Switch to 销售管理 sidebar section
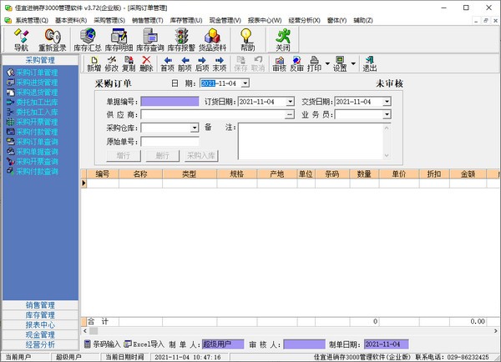 pyautogui.click(x=40, y=305)
